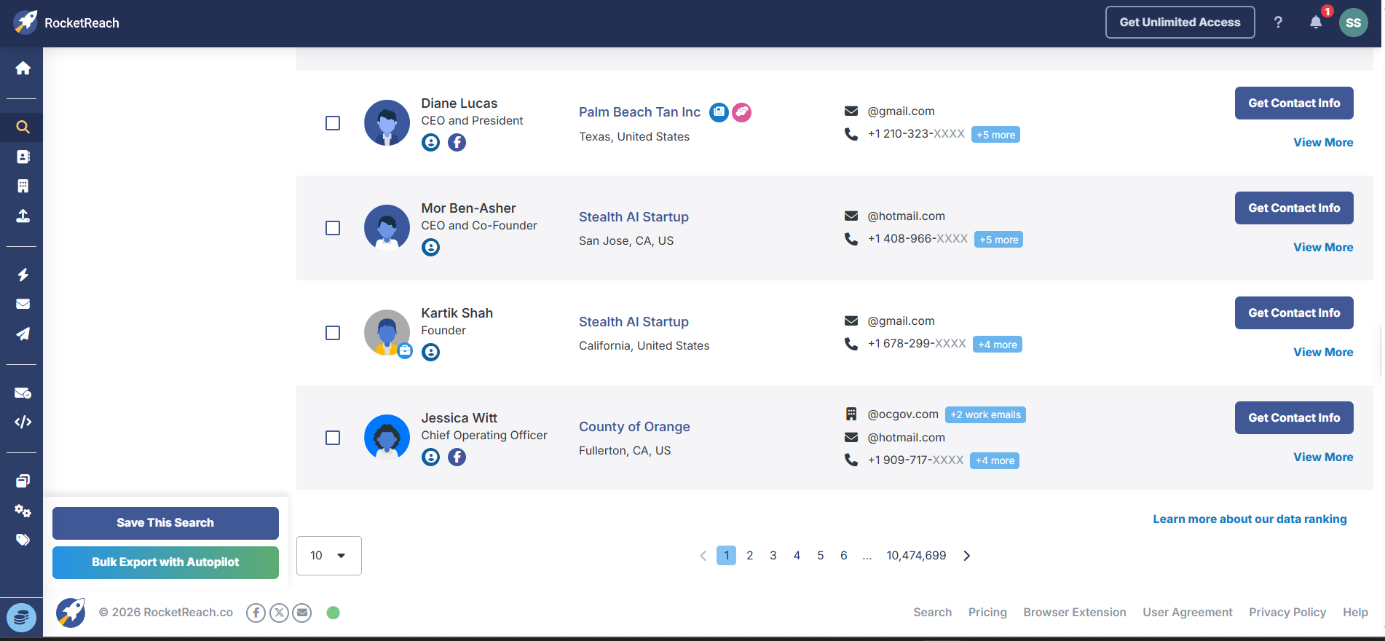Open the results per page dropdown showing 10
The image size is (1385, 641).
[329, 556]
